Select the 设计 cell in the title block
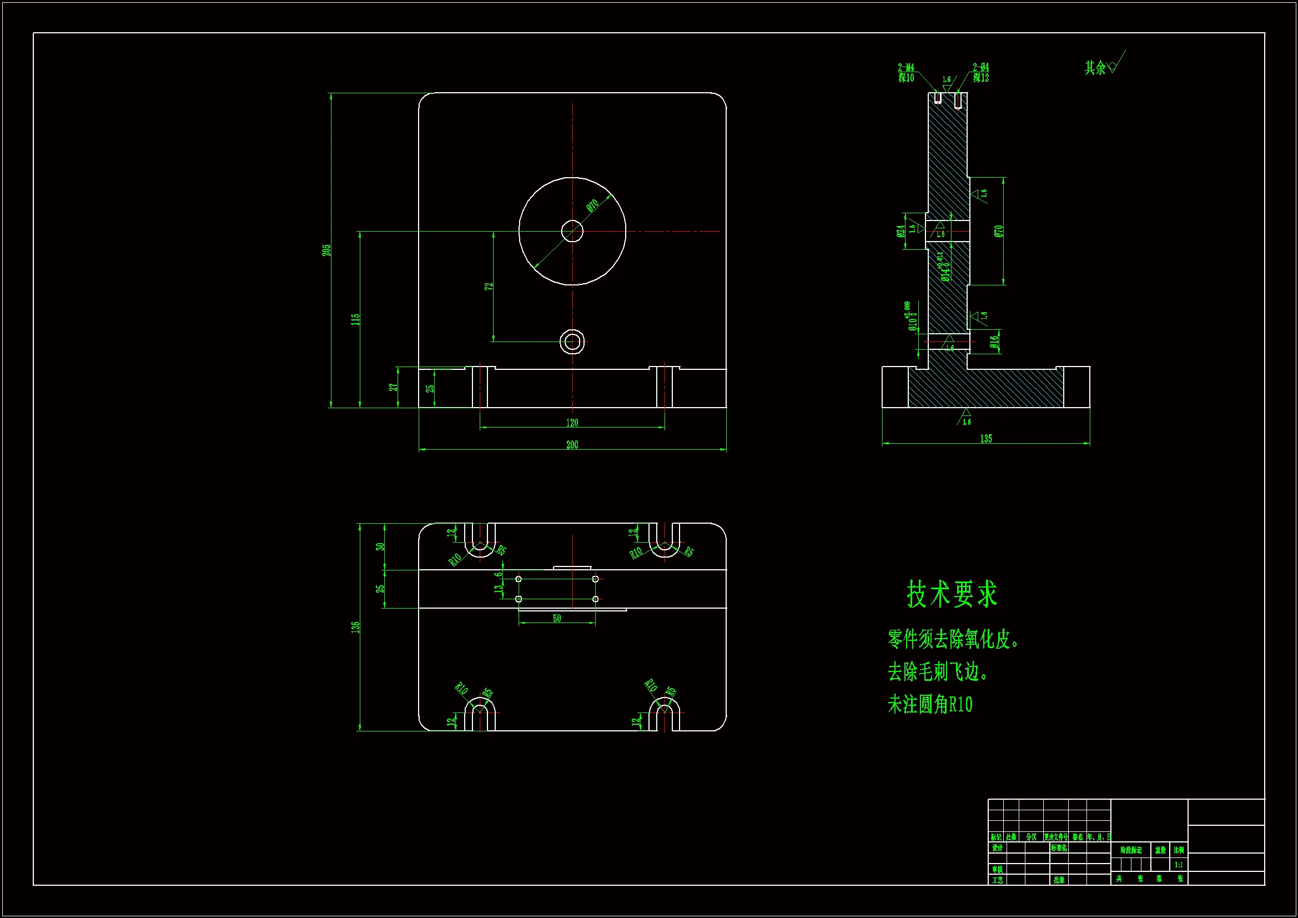1298x918 pixels. click(x=997, y=848)
